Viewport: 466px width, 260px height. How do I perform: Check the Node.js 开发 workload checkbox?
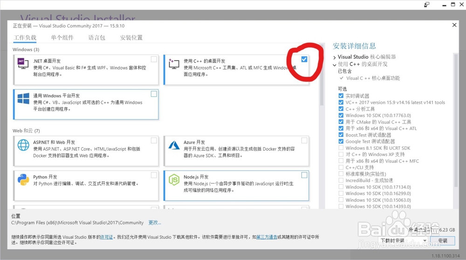(x=304, y=175)
